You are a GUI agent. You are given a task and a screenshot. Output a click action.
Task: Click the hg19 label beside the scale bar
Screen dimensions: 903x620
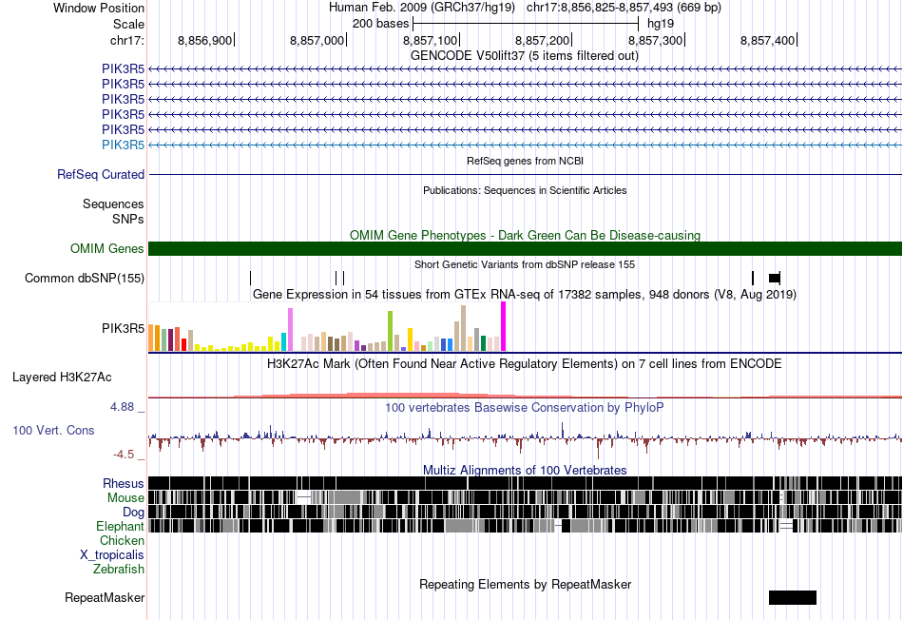pos(661,24)
